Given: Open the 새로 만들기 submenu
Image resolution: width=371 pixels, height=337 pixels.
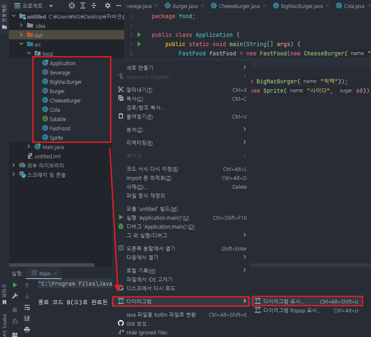Looking at the screenshot, I should [x=182, y=68].
